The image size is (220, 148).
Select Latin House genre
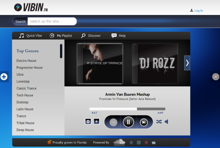point(25,109)
